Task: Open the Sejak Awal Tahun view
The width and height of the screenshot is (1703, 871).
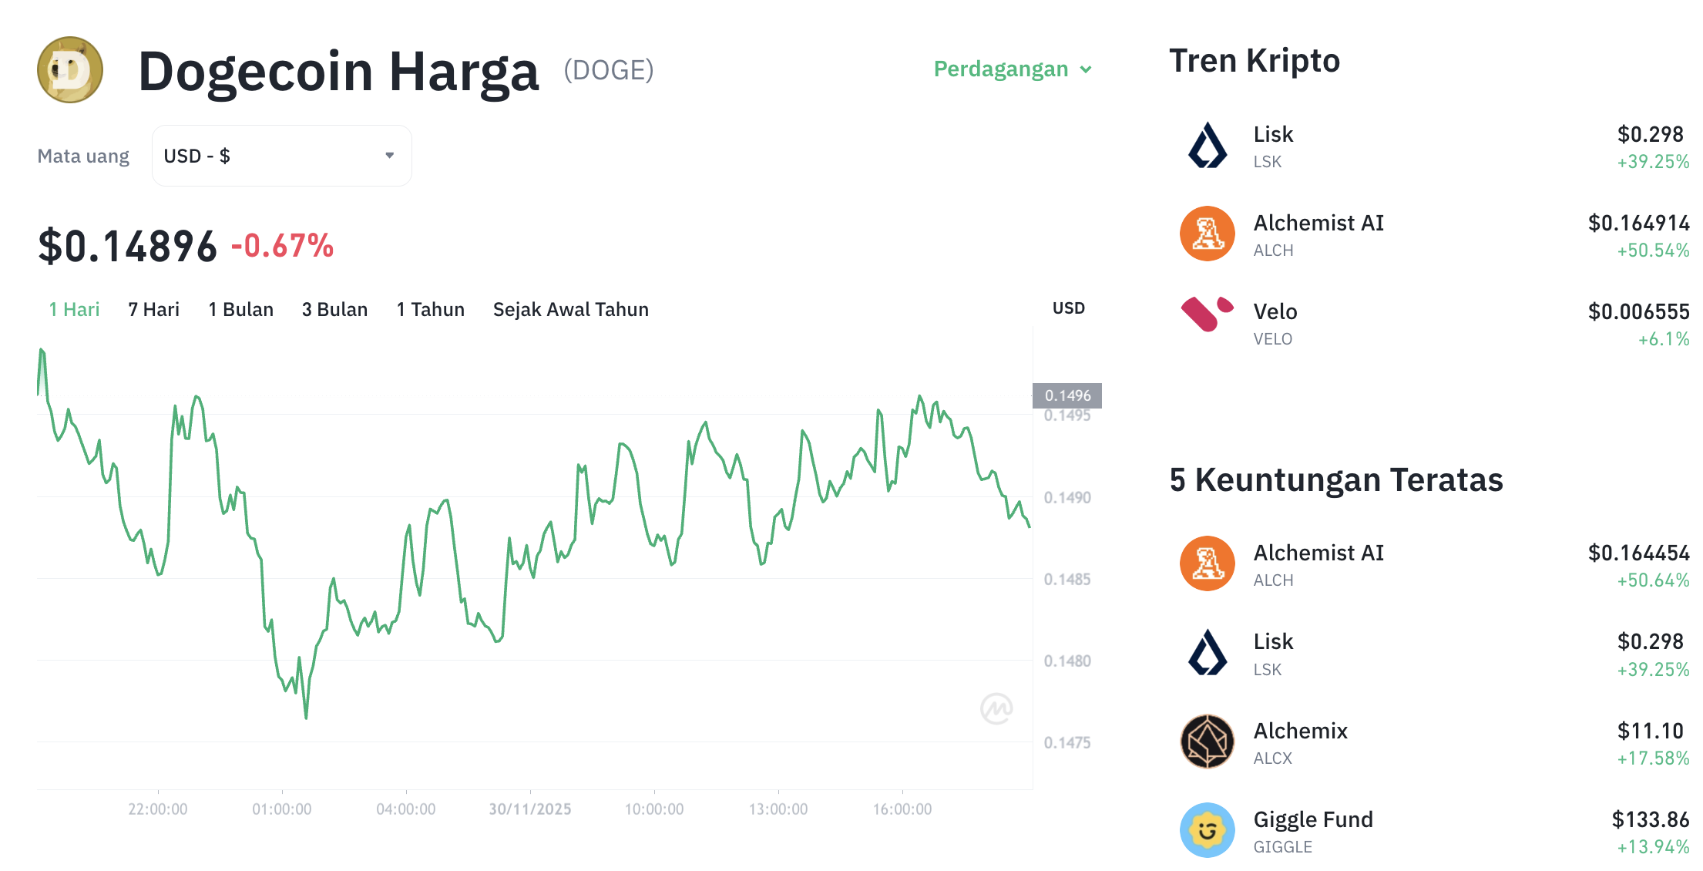Action: click(x=571, y=309)
